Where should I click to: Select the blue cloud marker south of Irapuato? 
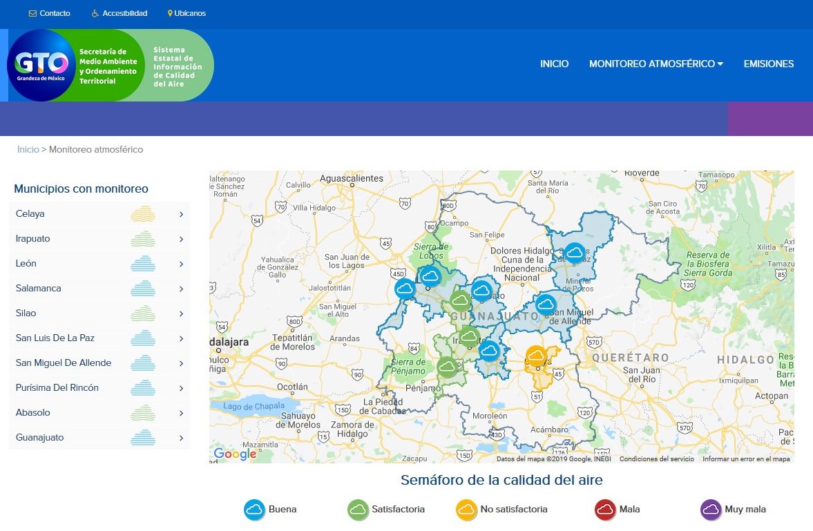[x=489, y=351]
